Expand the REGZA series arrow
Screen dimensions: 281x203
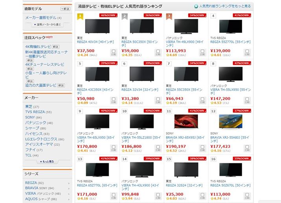pos(69,183)
